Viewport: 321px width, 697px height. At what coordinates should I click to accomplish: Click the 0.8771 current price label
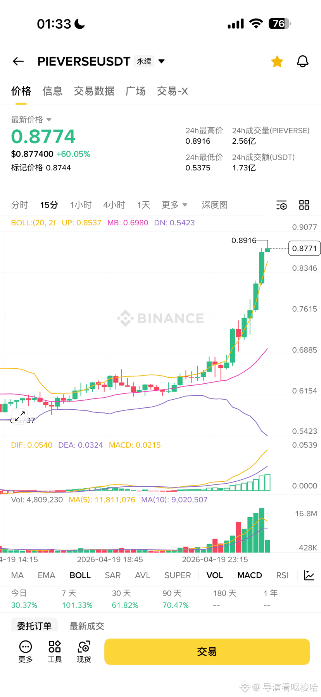click(305, 248)
